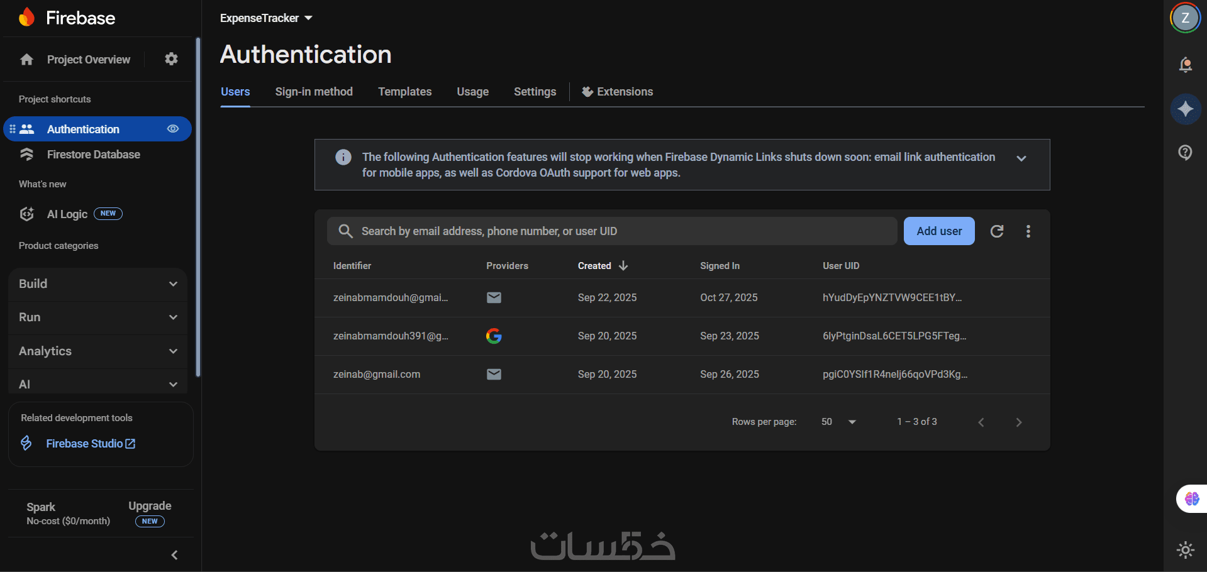Click the sidebar vertical scrollbar
1207x572 pixels.
pos(198,207)
